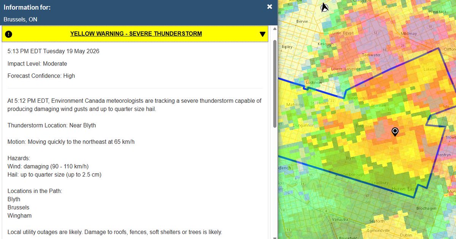The width and height of the screenshot is (456, 239).
Task: Click the 'Brussels, ON' location heading
Action: (21, 19)
